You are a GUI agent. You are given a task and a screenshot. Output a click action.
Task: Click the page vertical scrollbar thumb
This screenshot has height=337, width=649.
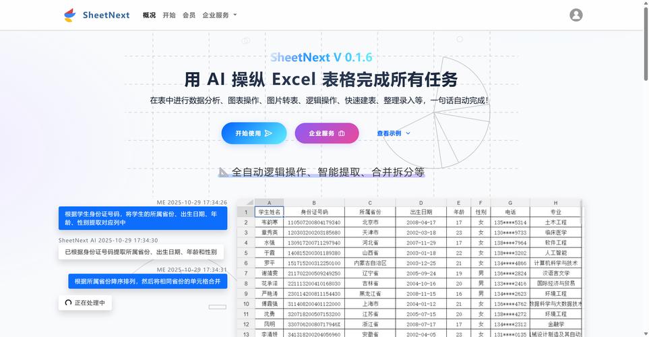pos(646,43)
